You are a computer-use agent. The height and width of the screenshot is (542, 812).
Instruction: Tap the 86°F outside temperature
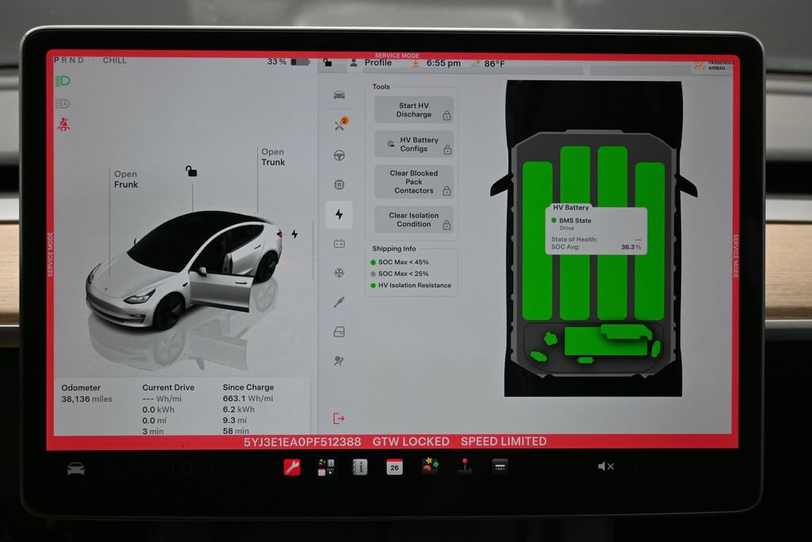pyautogui.click(x=494, y=63)
